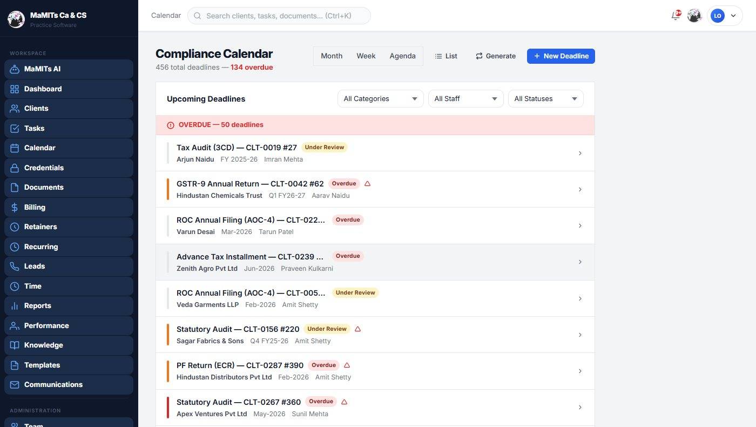Expand PF Return (ECR) row chevron
This screenshot has width=756, height=427.
[x=580, y=371]
